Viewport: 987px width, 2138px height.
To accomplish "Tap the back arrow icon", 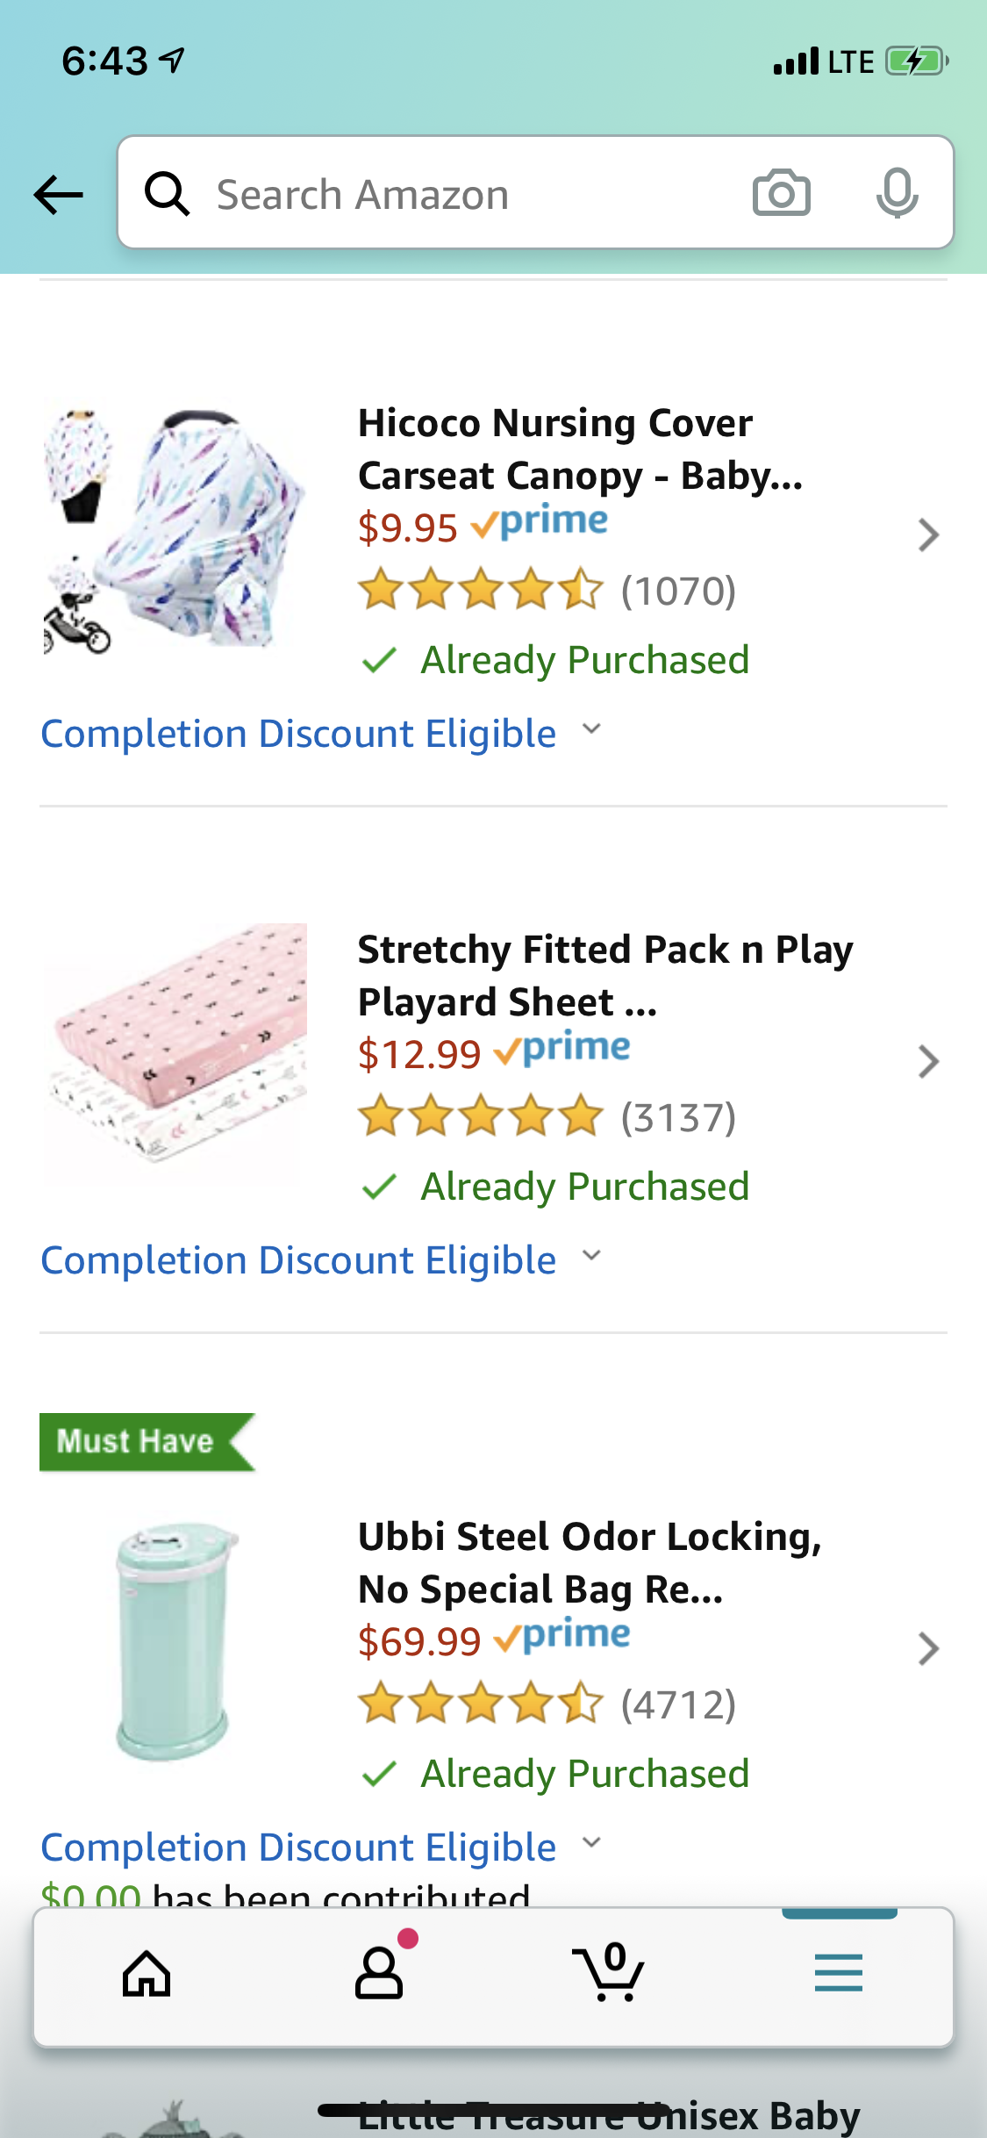I will coord(58,194).
